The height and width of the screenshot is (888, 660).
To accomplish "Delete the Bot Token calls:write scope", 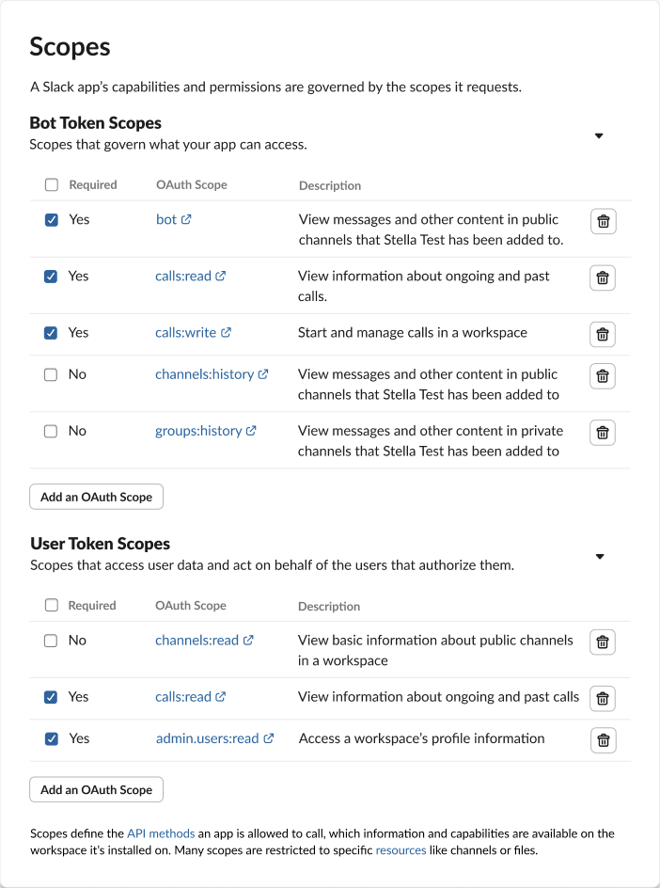I will tap(604, 334).
